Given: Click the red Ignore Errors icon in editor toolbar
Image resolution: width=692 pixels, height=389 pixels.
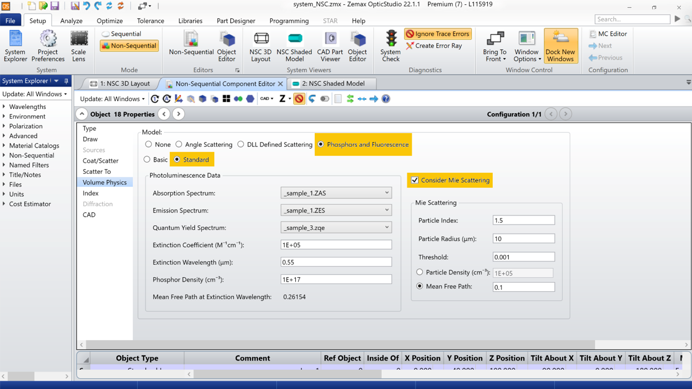Looking at the screenshot, I should [299, 99].
